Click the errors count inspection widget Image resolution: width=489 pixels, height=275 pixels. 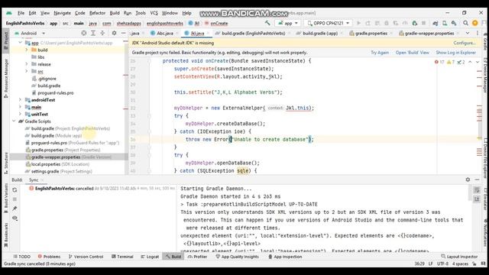tap(439, 62)
